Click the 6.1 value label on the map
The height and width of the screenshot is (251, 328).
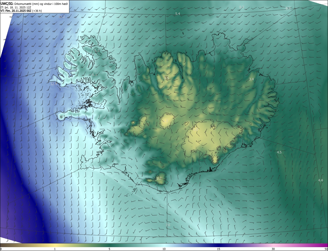[95, 75]
